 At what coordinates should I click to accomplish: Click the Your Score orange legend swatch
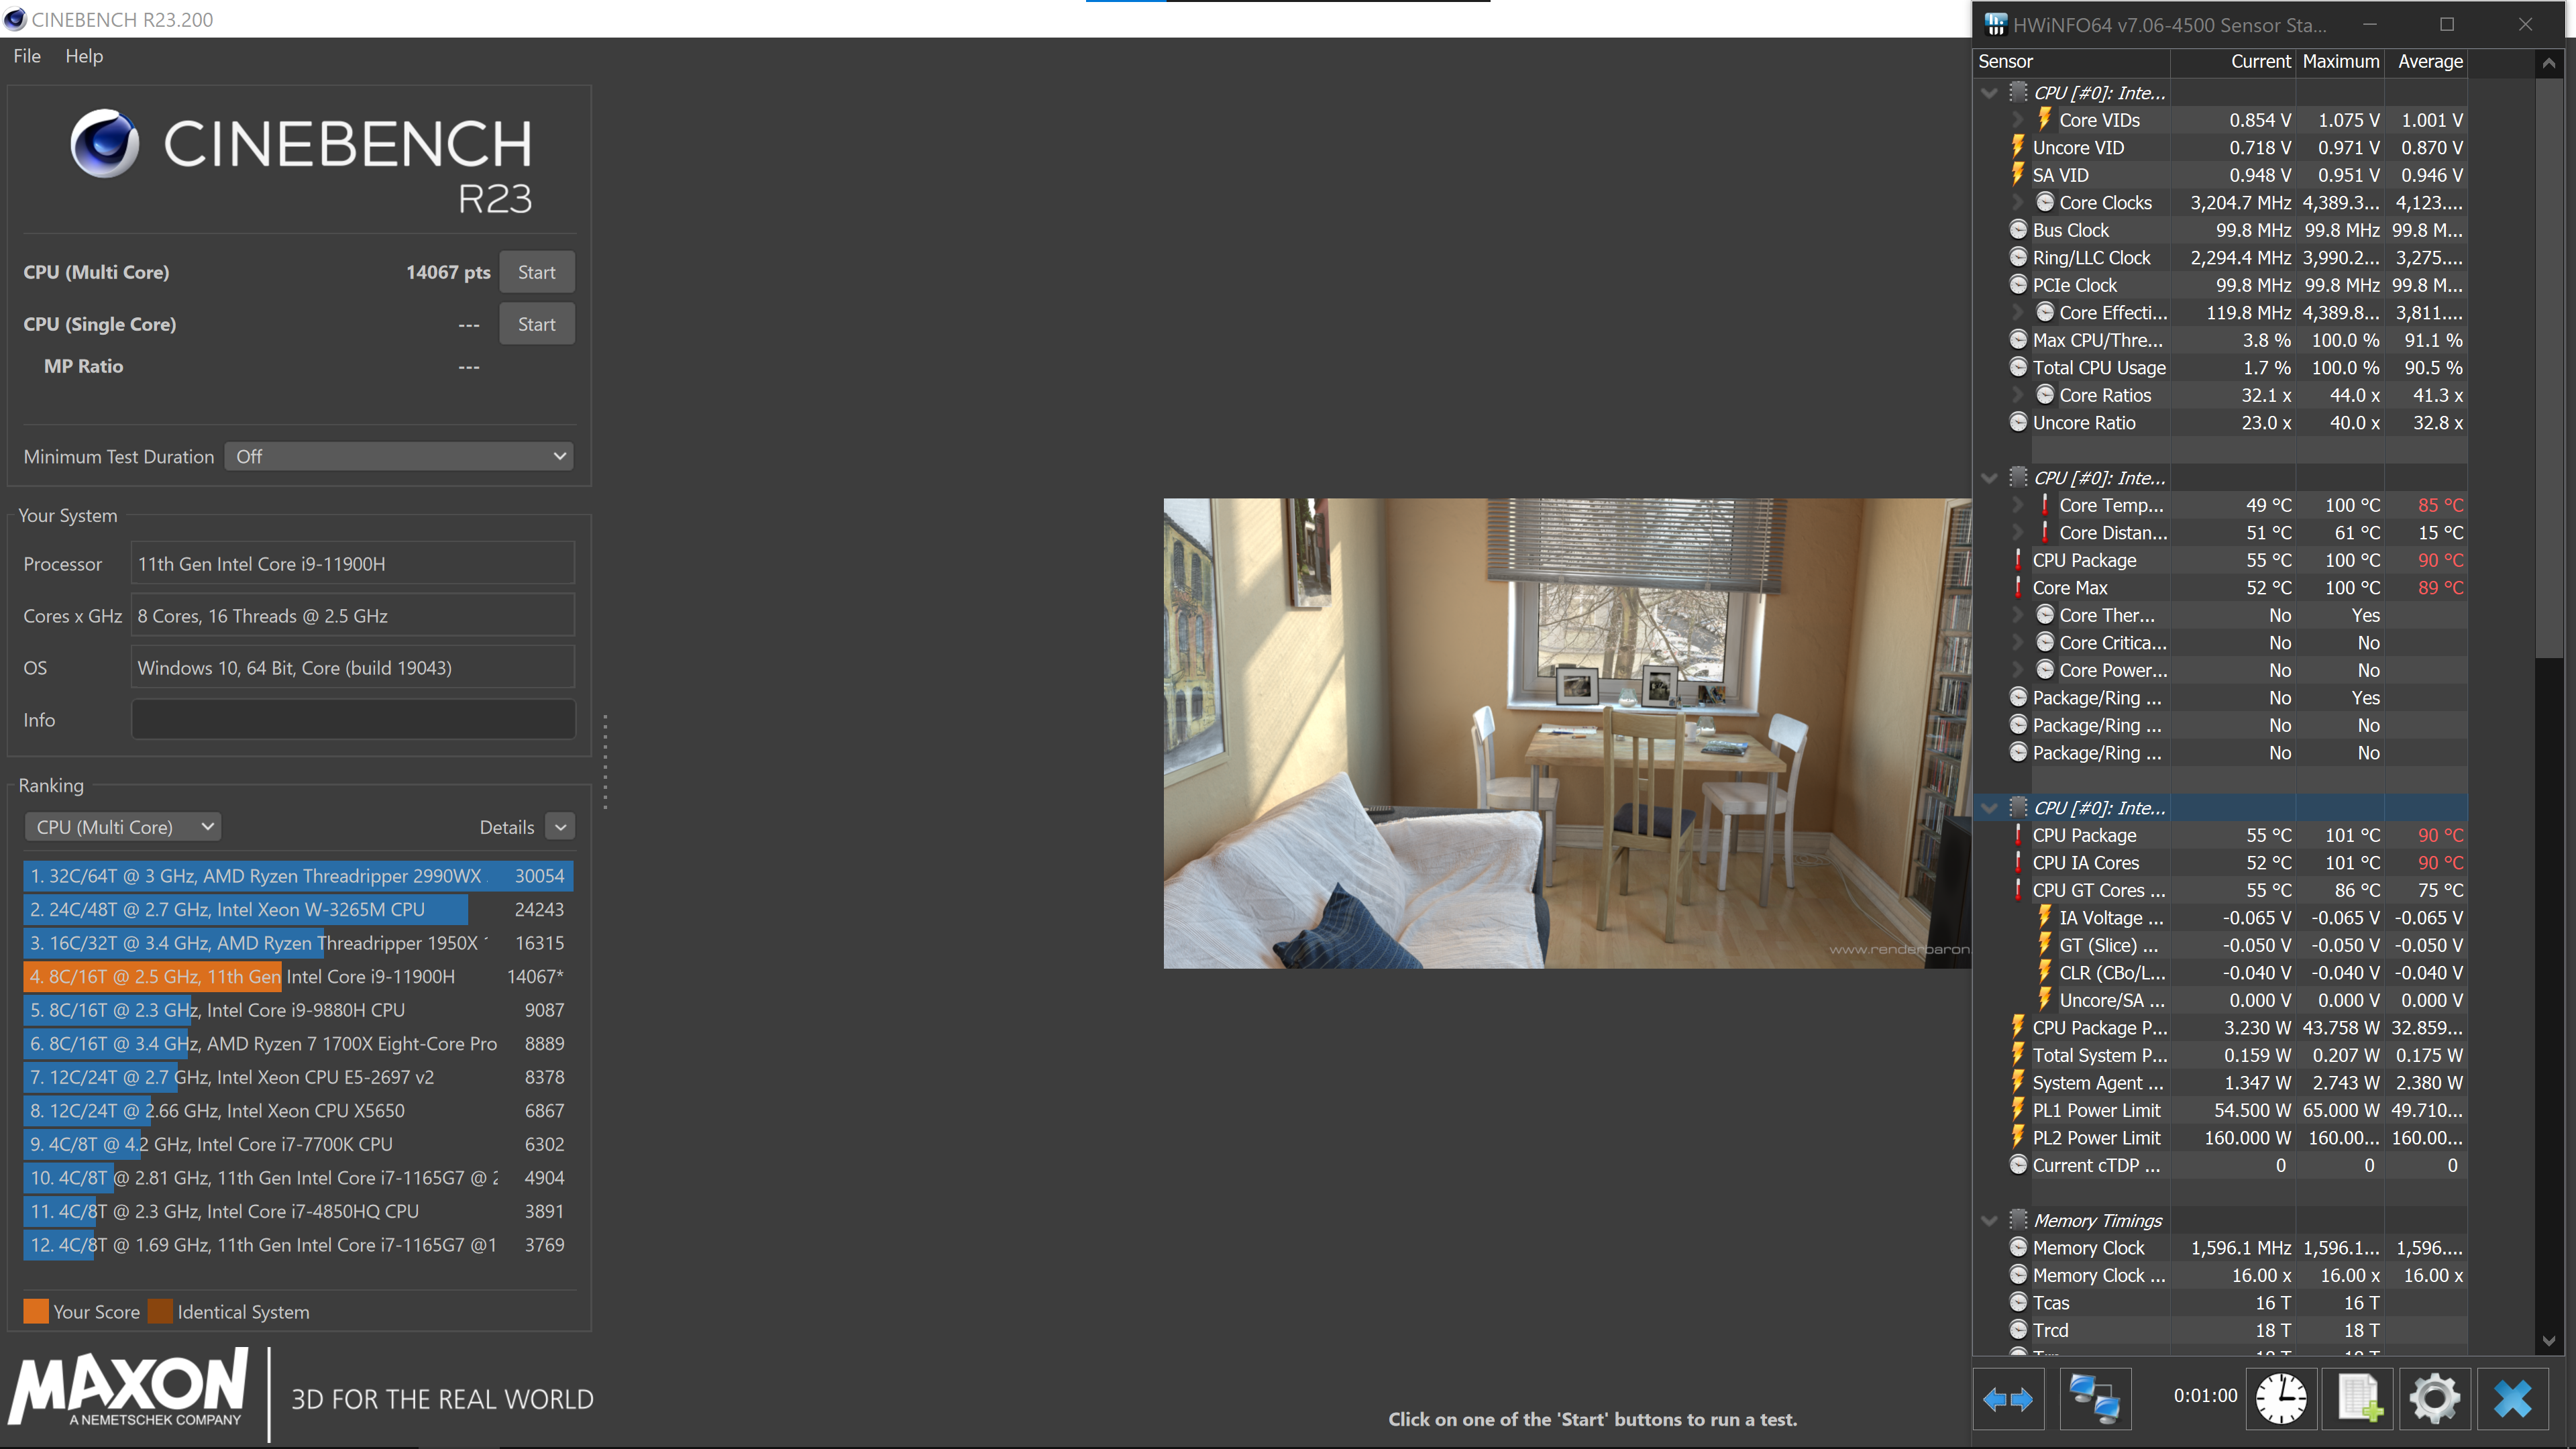(36, 1311)
